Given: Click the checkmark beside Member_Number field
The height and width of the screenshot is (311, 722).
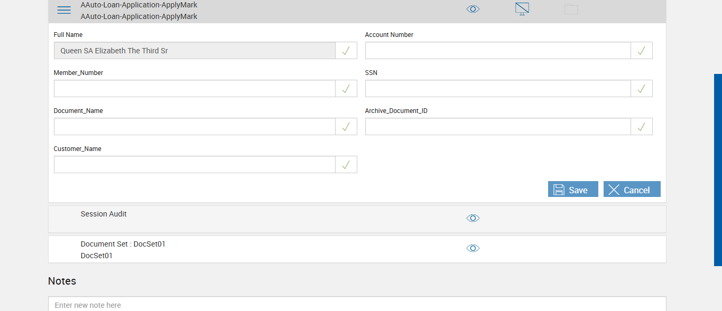Looking at the screenshot, I should click(x=346, y=89).
